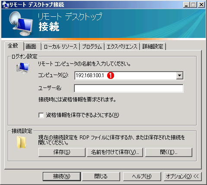Enable 資格情報を保存できるようにする checkbox

point(41,115)
